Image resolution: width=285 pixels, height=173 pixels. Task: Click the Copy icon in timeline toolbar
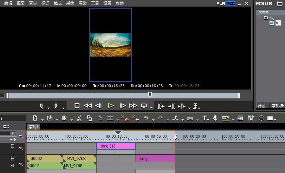[x=89, y=118]
